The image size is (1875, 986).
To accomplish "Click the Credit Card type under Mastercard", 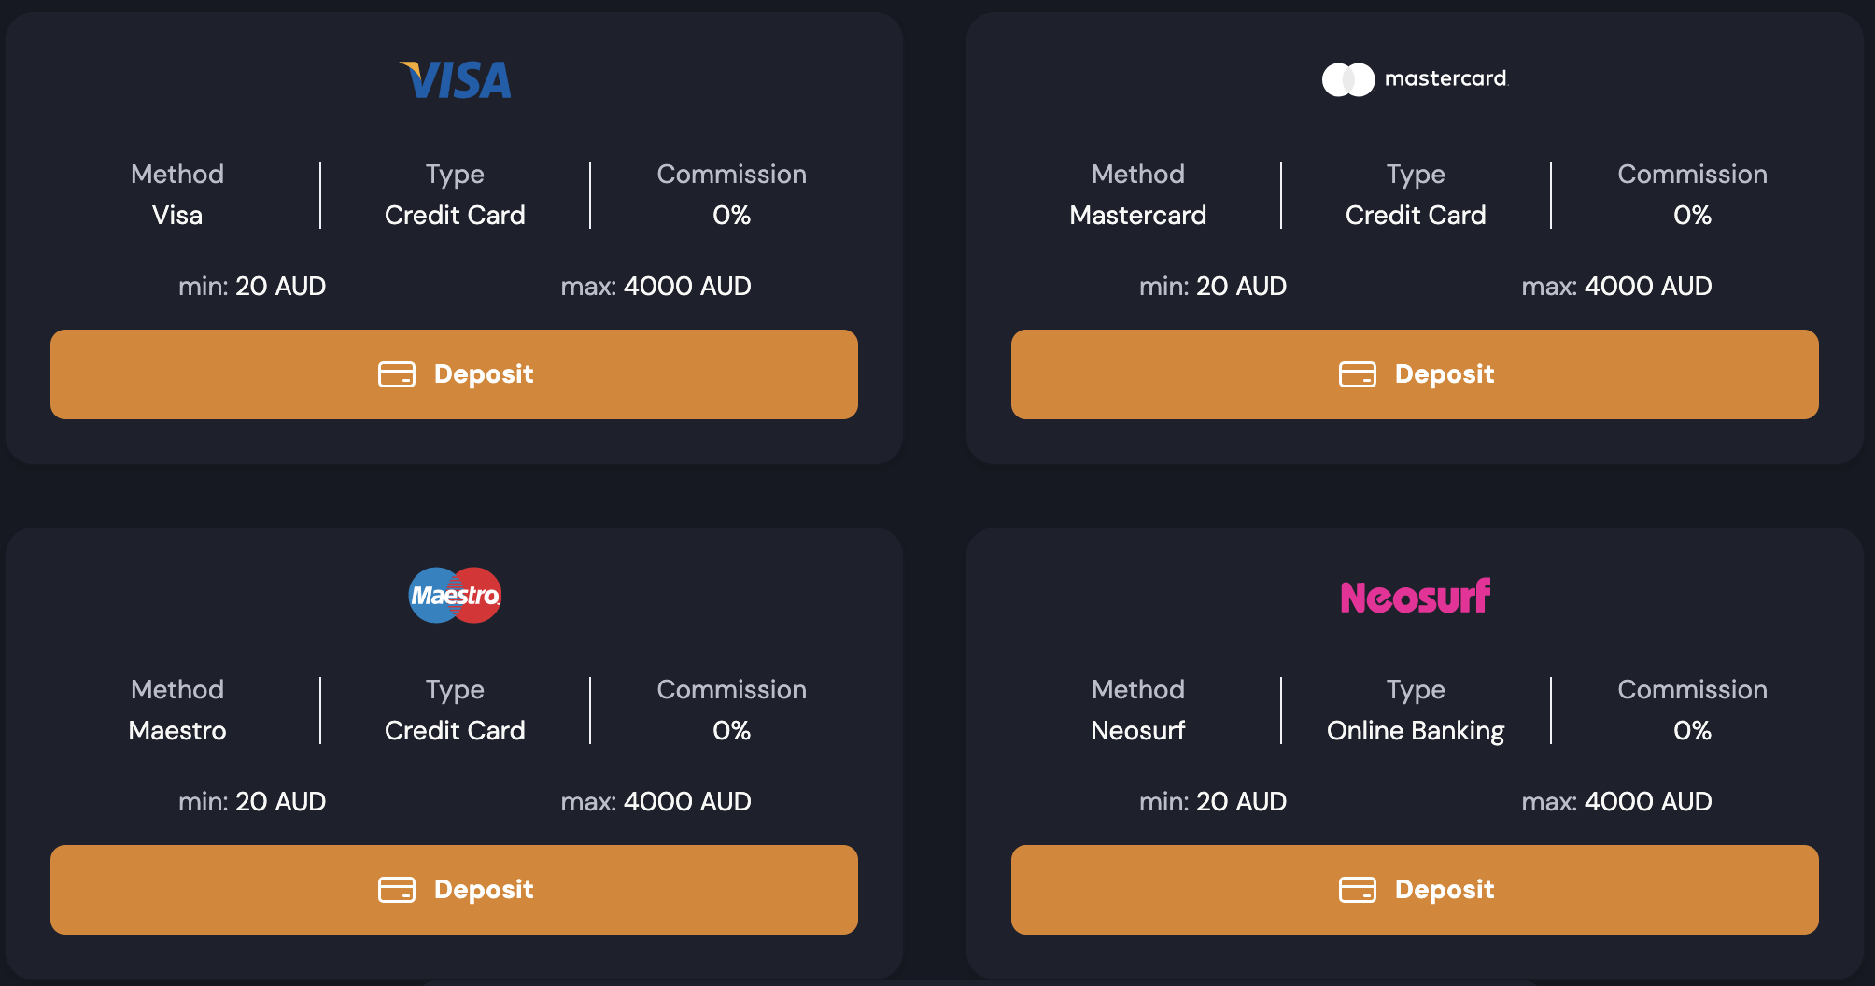I will 1415,216.
